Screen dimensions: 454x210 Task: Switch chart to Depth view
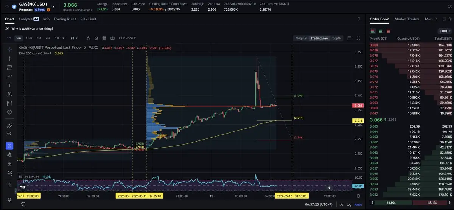tap(336, 38)
